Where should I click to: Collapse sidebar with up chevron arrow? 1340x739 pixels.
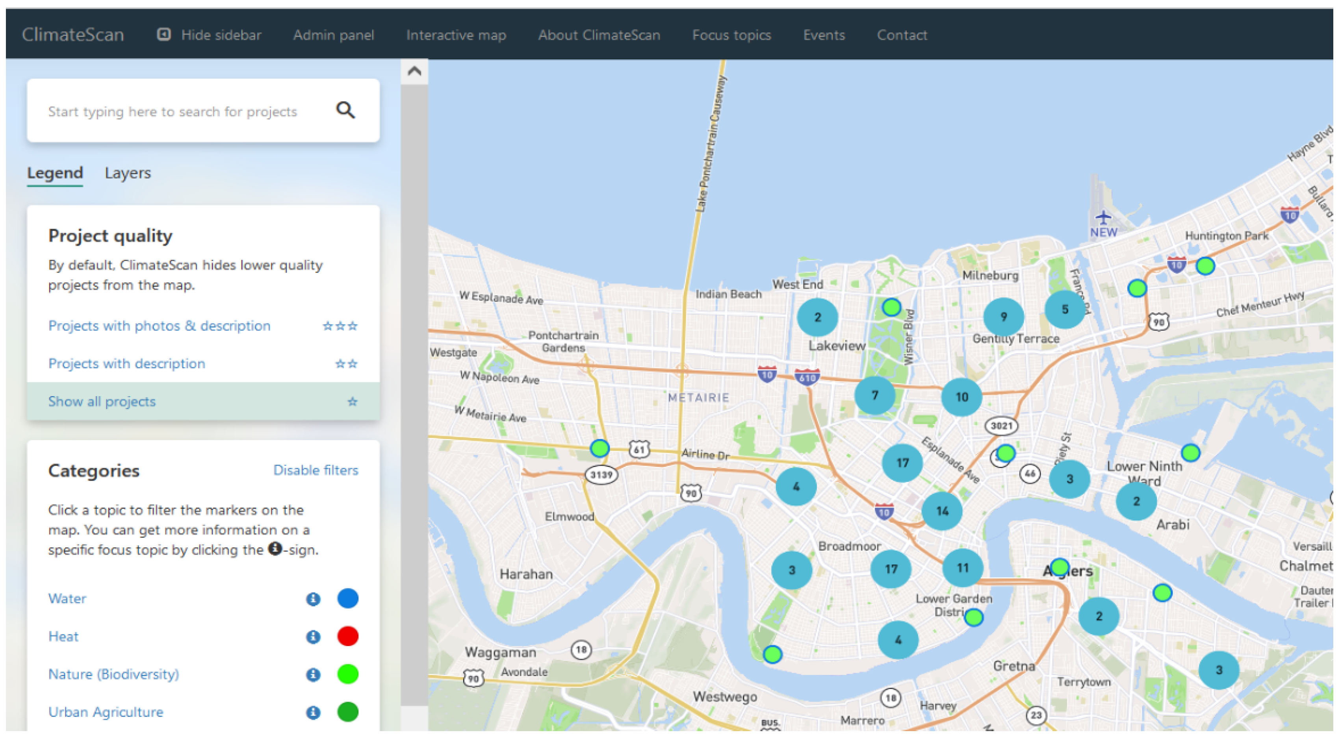click(414, 71)
